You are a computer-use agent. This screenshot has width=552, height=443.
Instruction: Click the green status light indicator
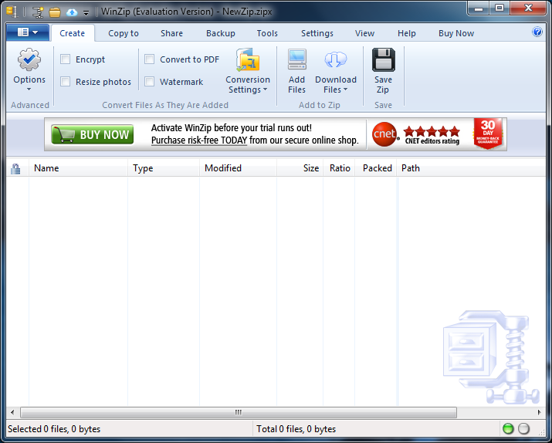click(508, 428)
